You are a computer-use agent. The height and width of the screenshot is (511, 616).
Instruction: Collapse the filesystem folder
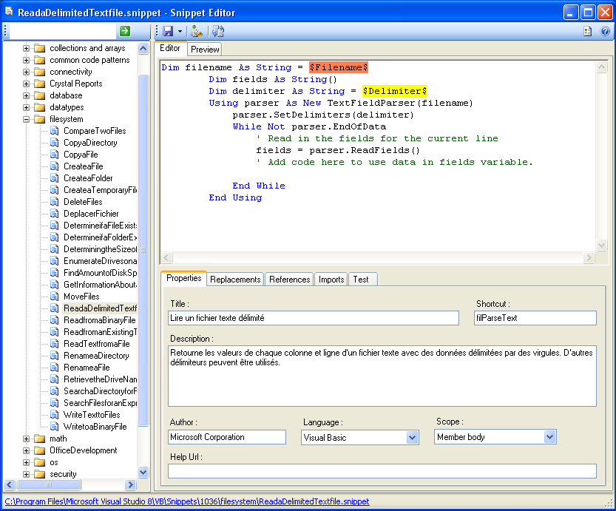(x=27, y=119)
